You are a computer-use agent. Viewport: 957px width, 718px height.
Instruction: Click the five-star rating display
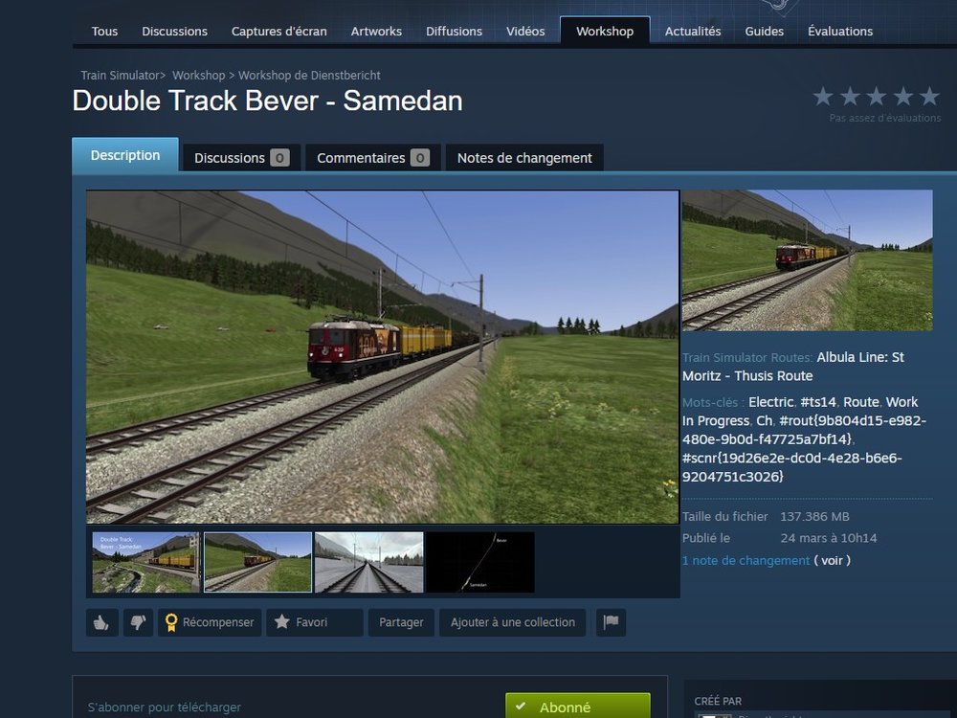tap(876, 97)
